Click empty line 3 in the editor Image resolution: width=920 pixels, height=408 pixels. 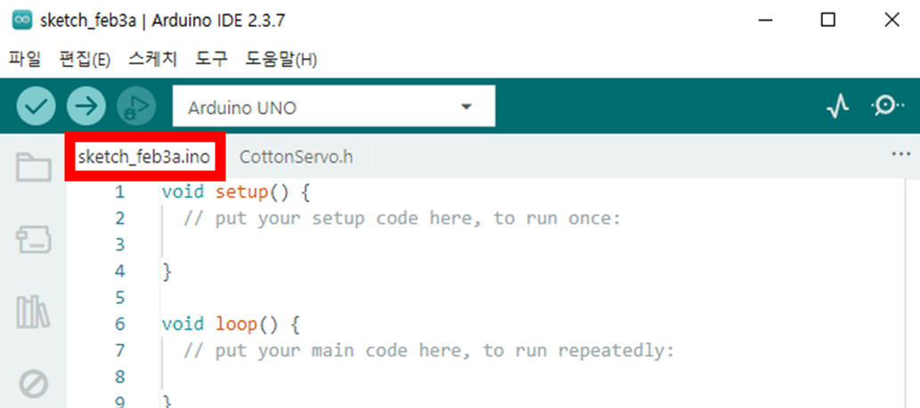click(x=356, y=244)
